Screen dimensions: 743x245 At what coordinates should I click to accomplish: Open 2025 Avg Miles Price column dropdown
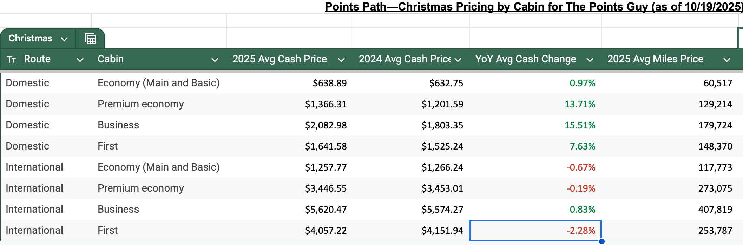click(727, 60)
